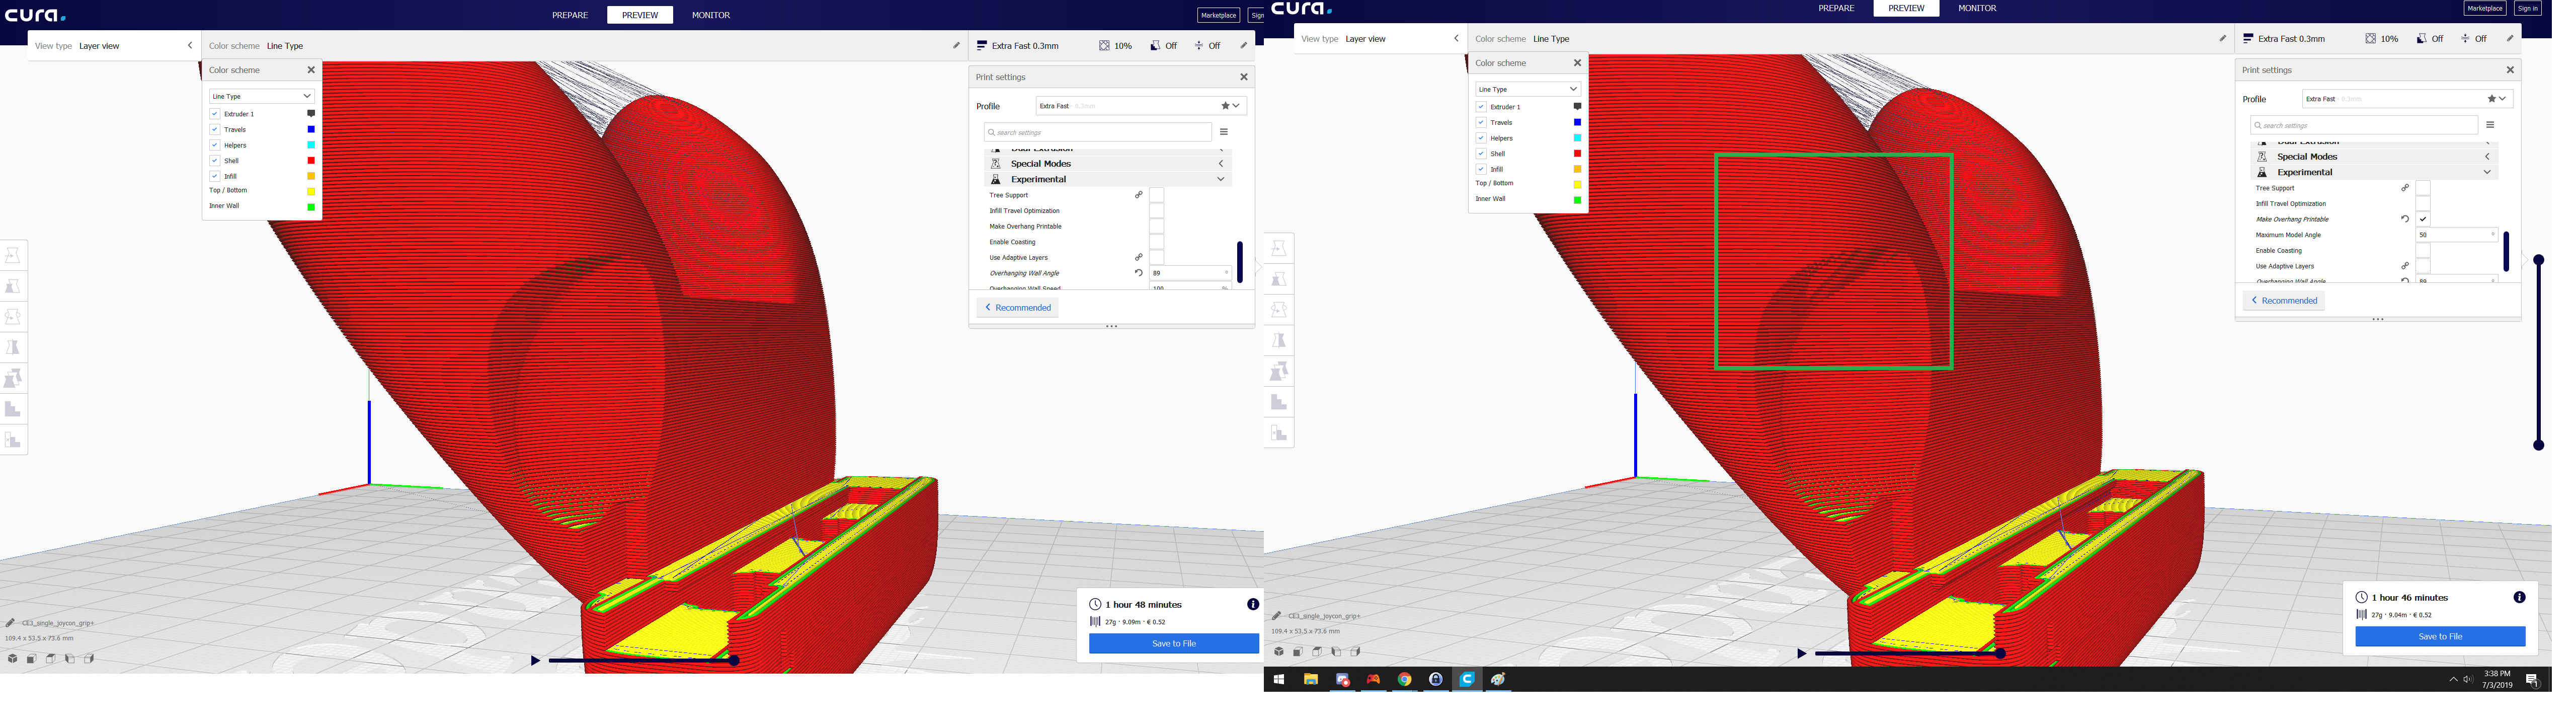The width and height of the screenshot is (2576, 725).
Task: Click pencil icon next to filename, right window
Action: pos(1276,616)
